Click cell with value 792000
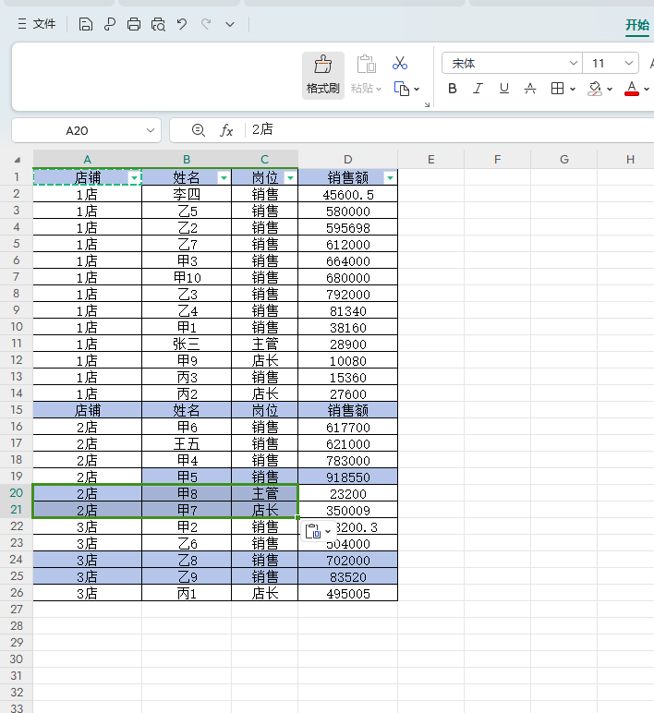 (x=348, y=294)
